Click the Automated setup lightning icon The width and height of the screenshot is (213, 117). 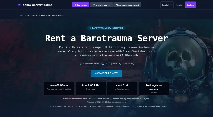[80, 64]
